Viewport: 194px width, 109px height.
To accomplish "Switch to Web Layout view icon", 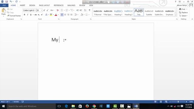I will [x=166, y=102].
